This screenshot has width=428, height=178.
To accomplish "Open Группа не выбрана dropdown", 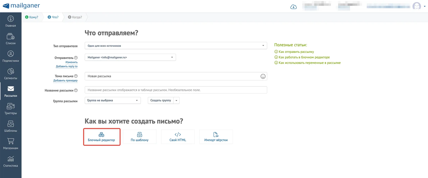I will 113,100.
